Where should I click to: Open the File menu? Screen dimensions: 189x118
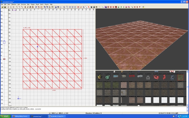(x=2, y=4)
